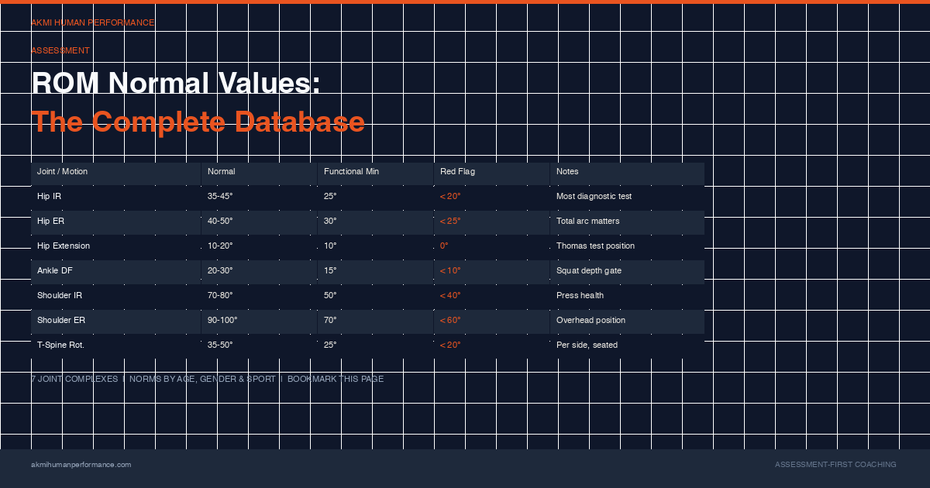Click the Shoulder ER red flag '<60°'
This screenshot has width=930, height=488.
(x=450, y=321)
